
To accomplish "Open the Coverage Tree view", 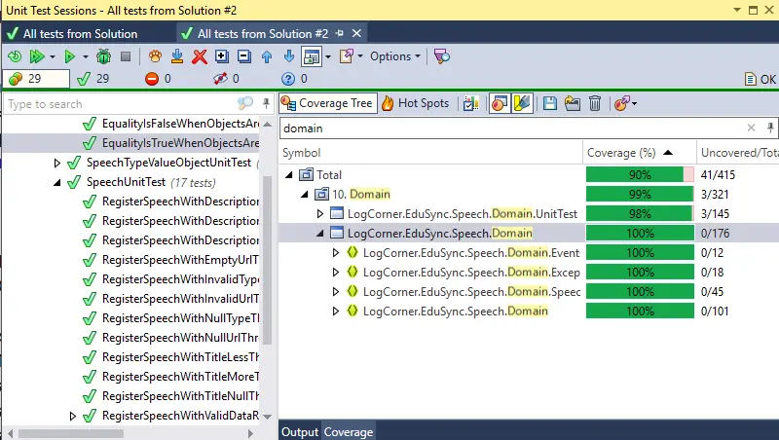I will click(x=327, y=103).
